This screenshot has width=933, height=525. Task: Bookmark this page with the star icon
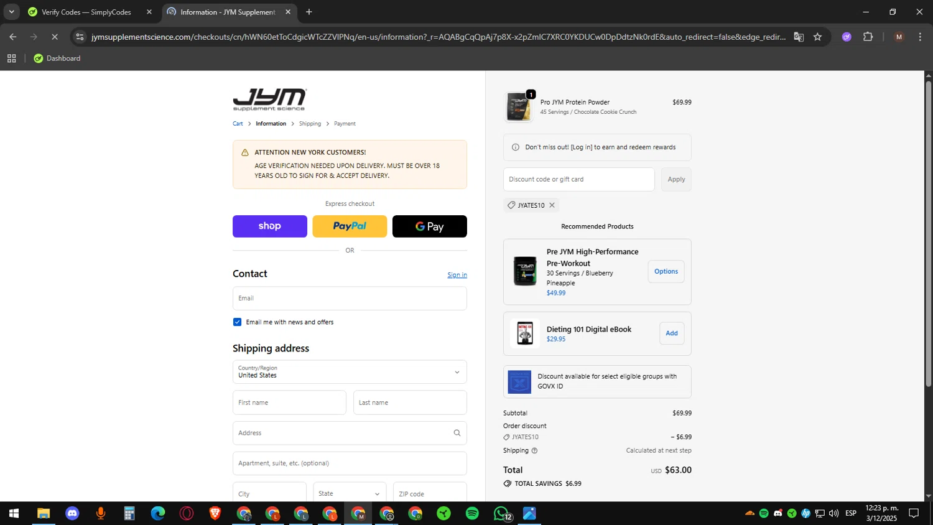[817, 37]
